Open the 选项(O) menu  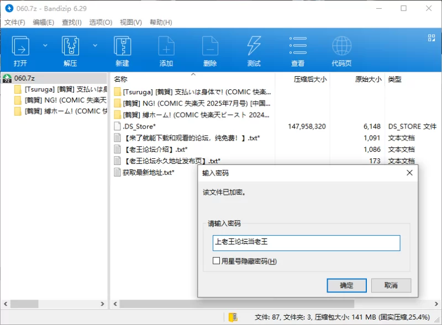click(x=101, y=22)
